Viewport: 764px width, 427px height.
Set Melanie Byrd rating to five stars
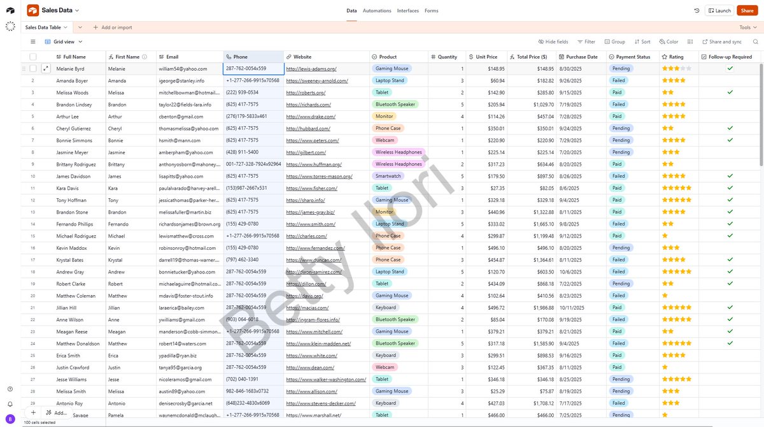click(x=689, y=68)
